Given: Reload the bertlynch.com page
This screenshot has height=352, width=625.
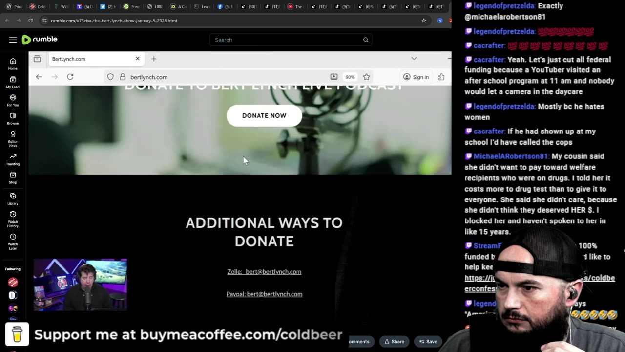Looking at the screenshot, I should click(70, 77).
